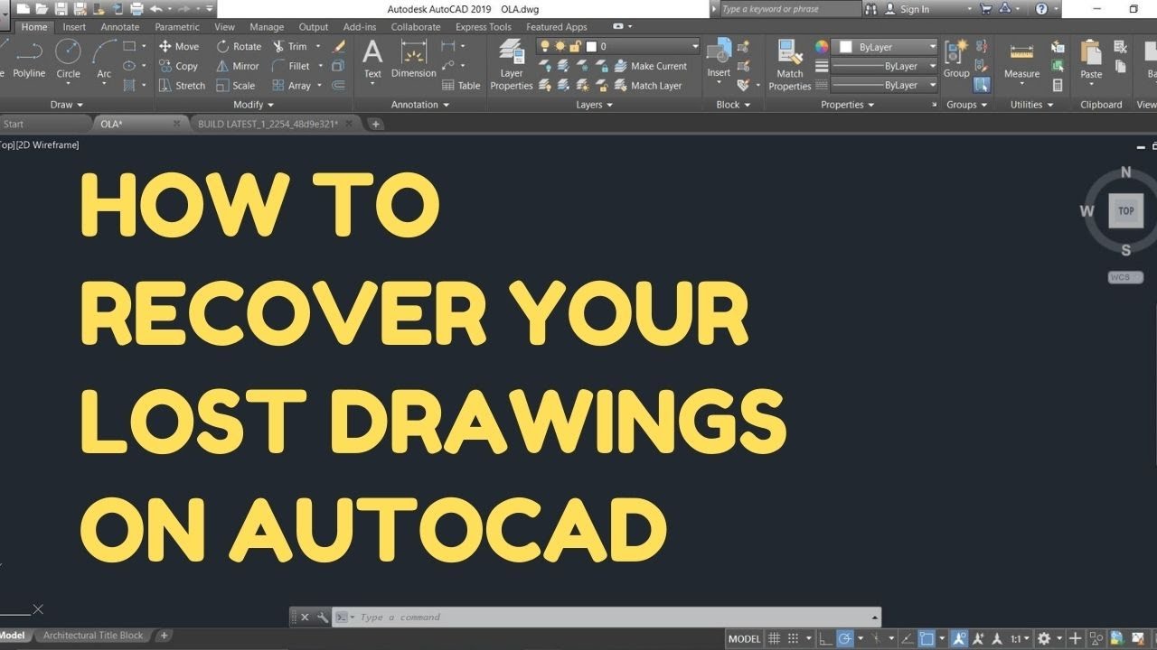The width and height of the screenshot is (1157, 650).
Task: Expand the Layers panel
Action: click(x=594, y=105)
